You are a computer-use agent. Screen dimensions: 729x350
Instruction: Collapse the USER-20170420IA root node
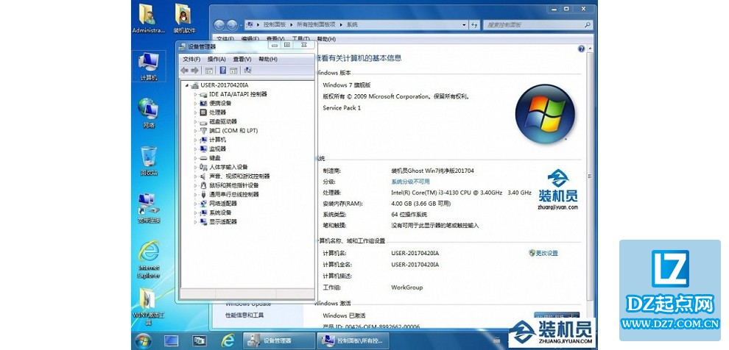(187, 85)
